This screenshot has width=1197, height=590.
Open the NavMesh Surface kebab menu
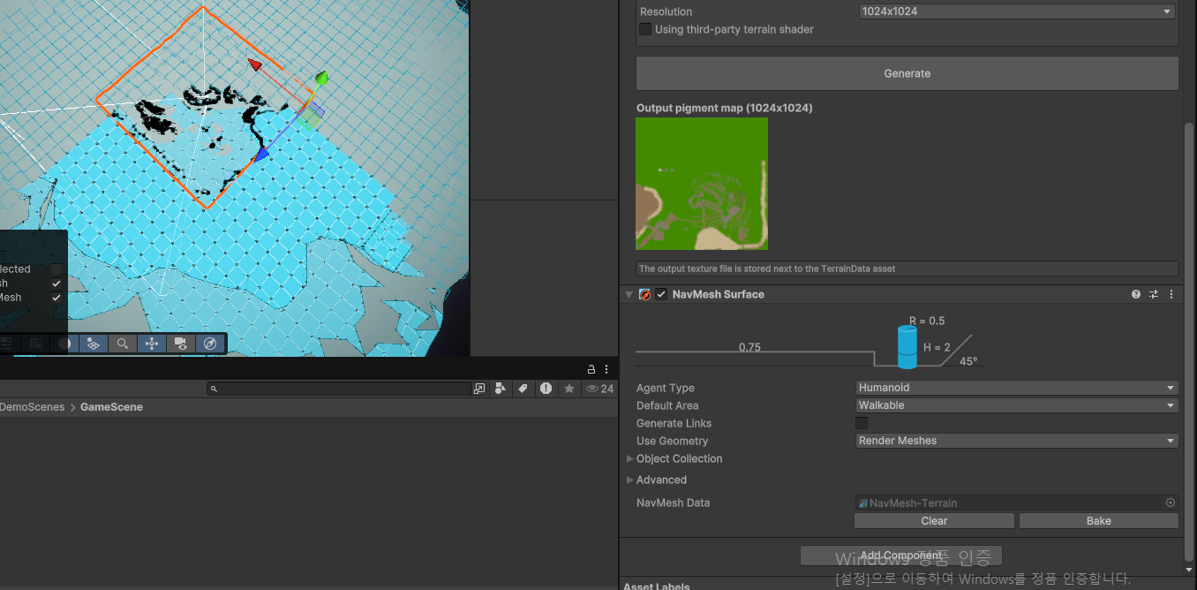click(1171, 294)
